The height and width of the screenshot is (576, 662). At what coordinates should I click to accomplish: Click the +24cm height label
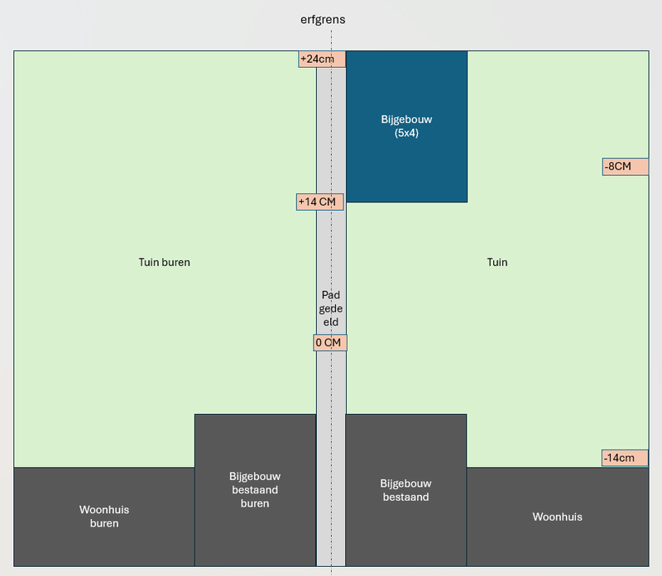pyautogui.click(x=322, y=59)
